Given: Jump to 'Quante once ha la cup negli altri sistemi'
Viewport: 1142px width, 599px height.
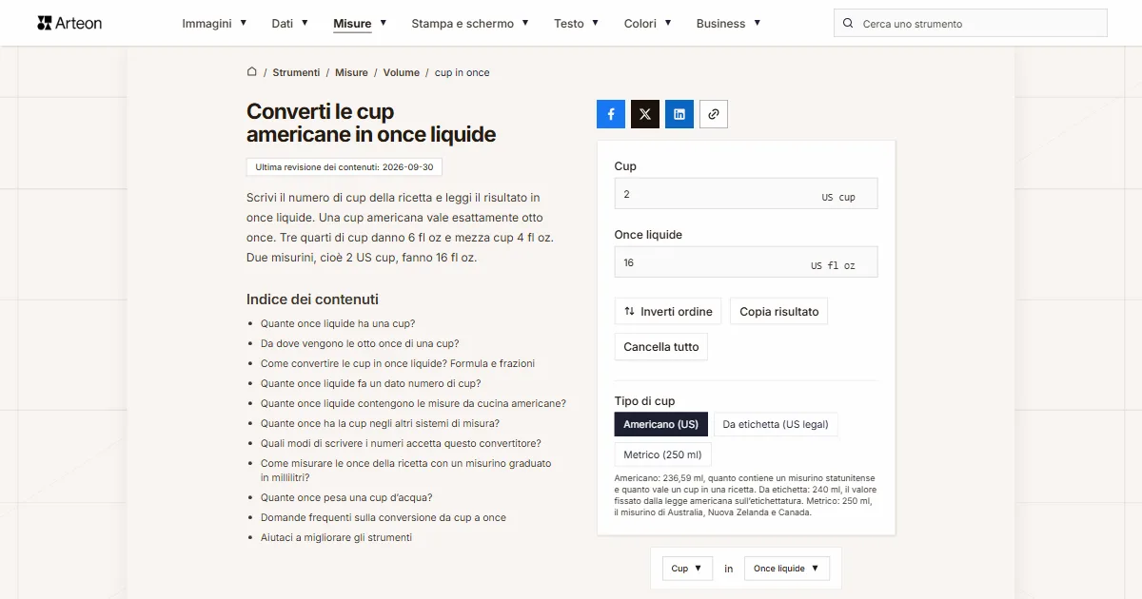Looking at the screenshot, I should [x=380, y=423].
